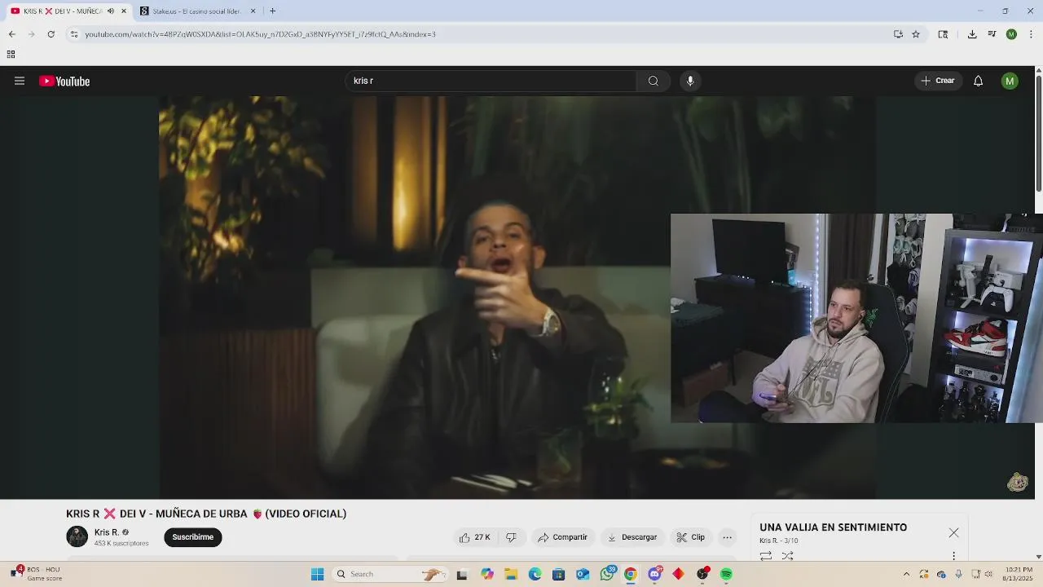Toggle playlist loop
This screenshot has height=587, width=1043.
766,556
